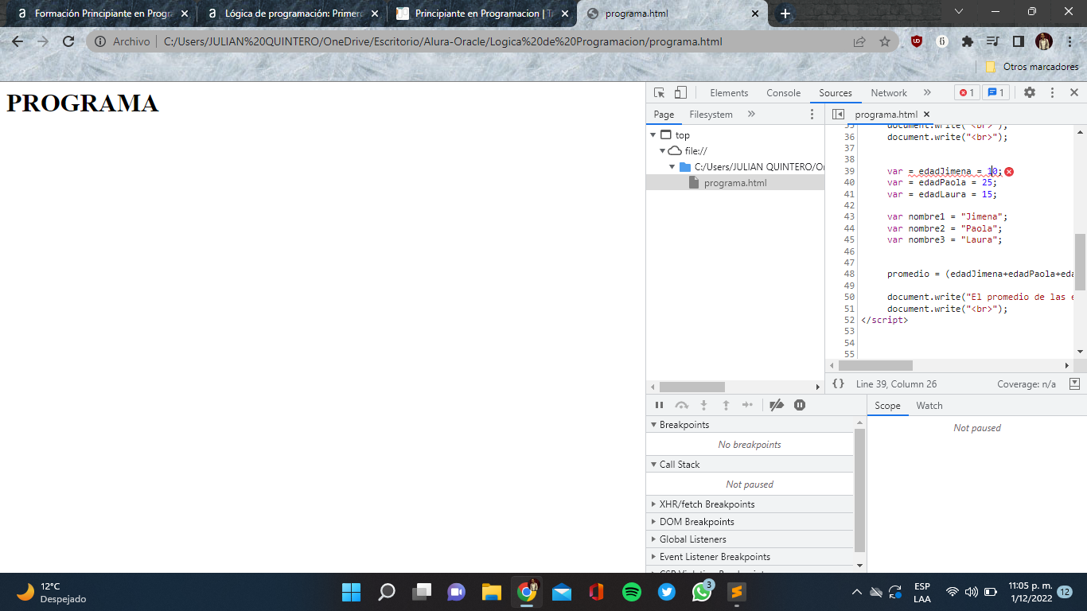Collapse the top frame tree node

[653, 135]
